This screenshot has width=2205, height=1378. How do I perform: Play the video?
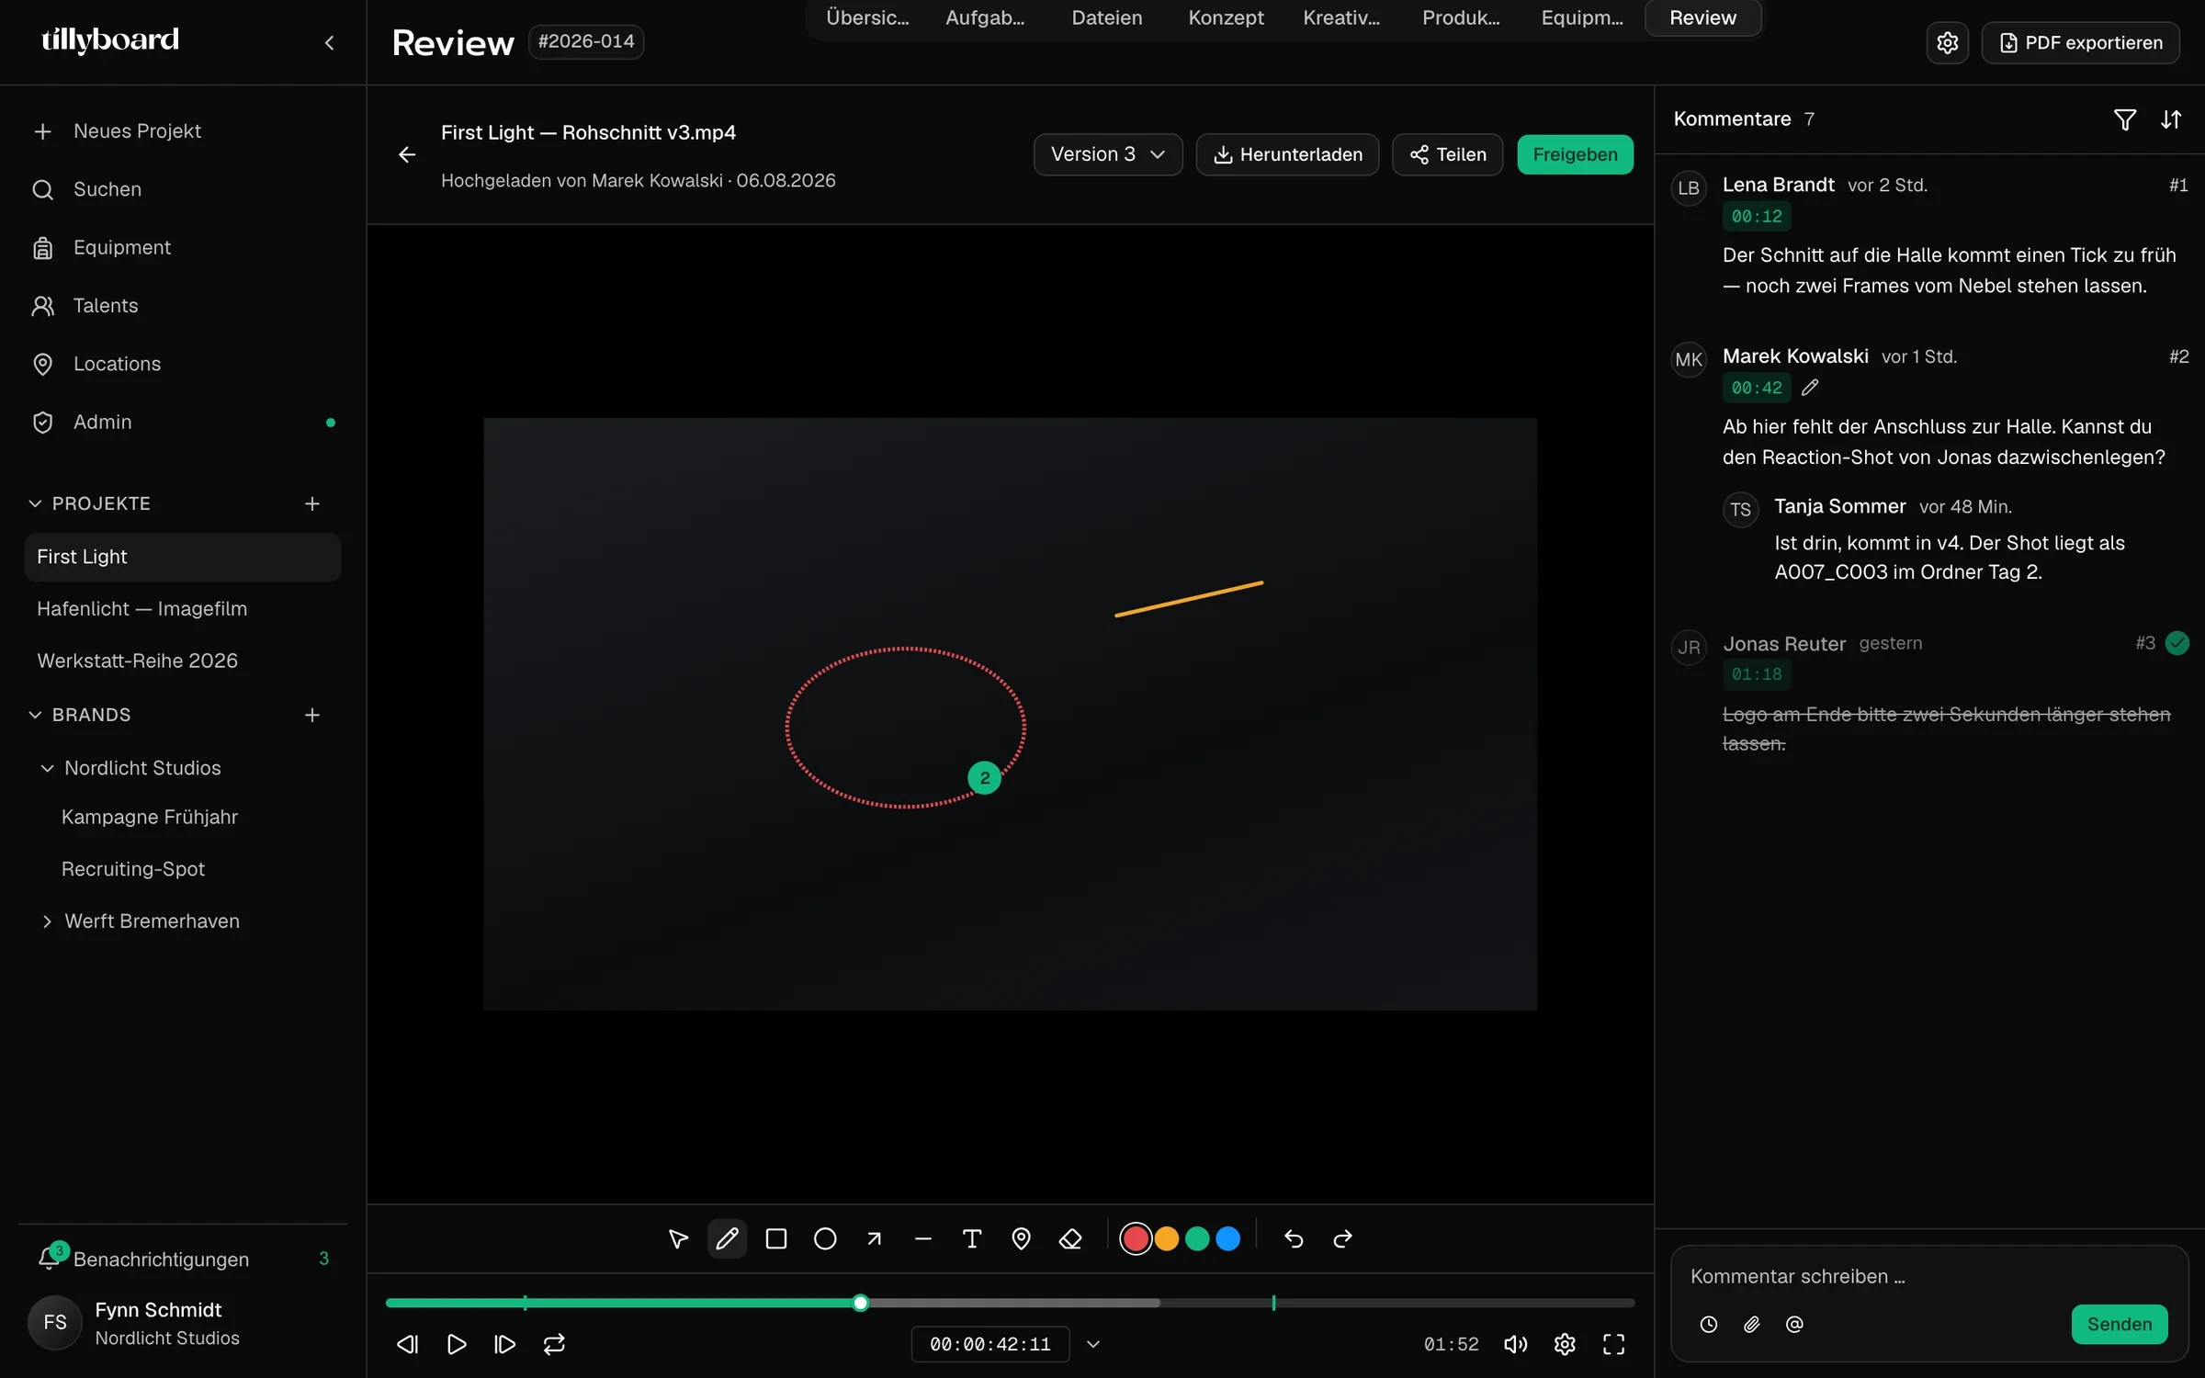tap(457, 1345)
